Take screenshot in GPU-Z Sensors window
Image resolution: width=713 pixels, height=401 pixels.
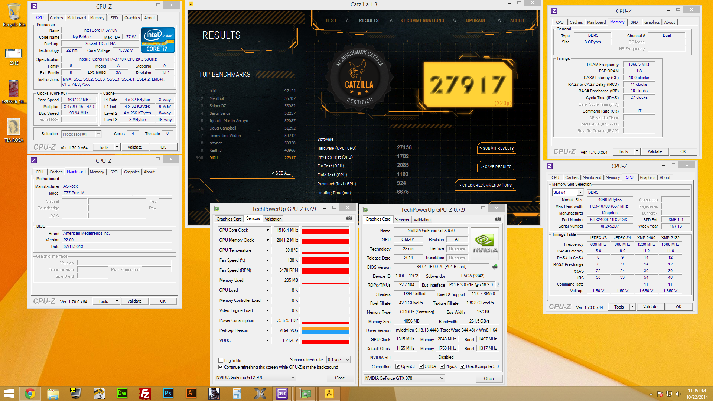pyautogui.click(x=349, y=218)
